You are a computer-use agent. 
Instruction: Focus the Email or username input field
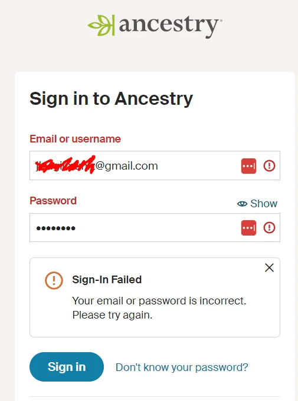tap(155, 165)
